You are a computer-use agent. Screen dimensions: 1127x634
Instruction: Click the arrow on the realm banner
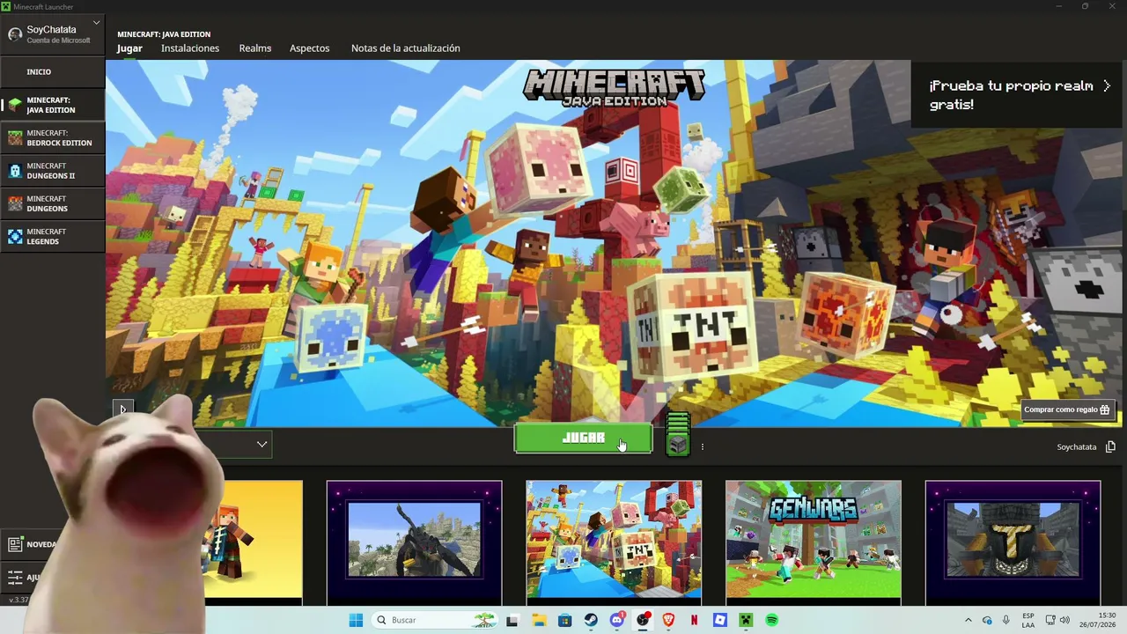point(1107,86)
